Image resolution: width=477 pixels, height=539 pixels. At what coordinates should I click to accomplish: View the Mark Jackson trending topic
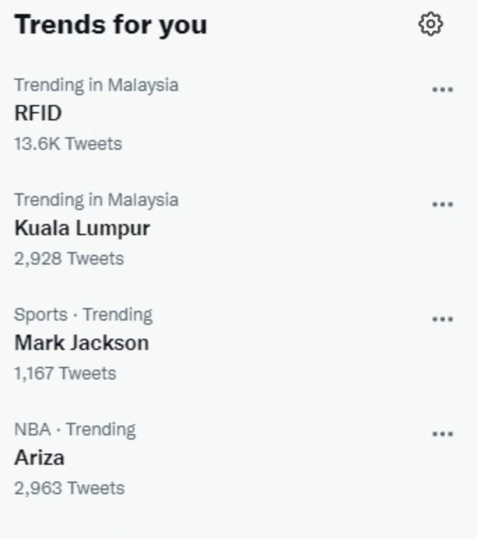81,343
